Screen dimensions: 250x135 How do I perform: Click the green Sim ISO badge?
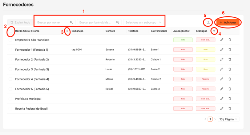[183, 40]
